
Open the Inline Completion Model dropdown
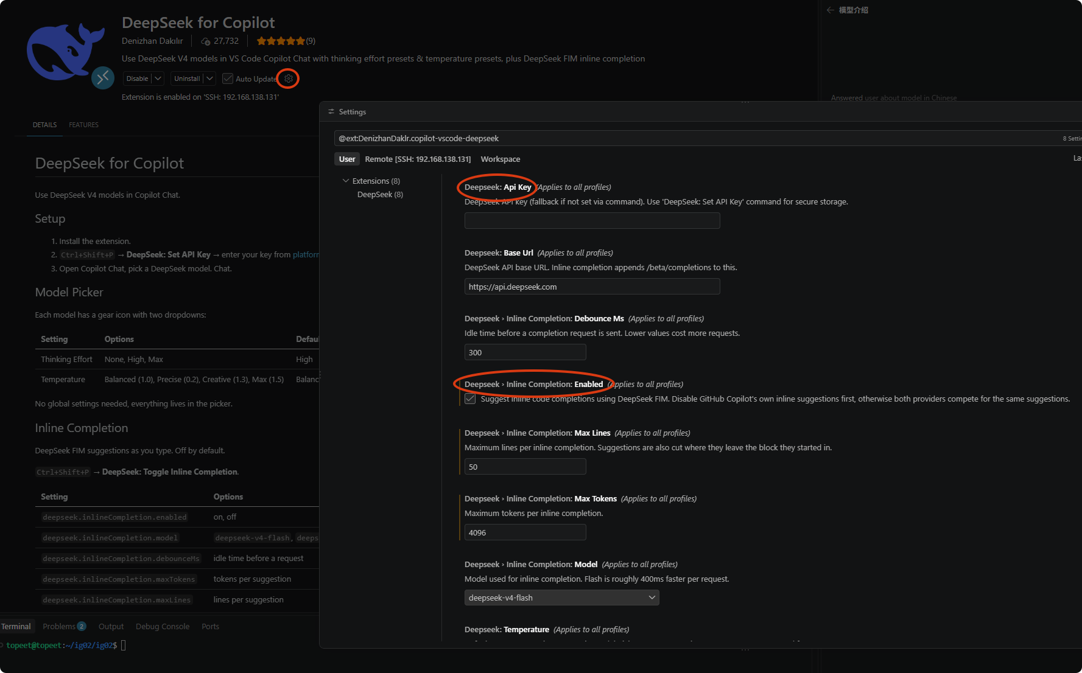coord(561,598)
